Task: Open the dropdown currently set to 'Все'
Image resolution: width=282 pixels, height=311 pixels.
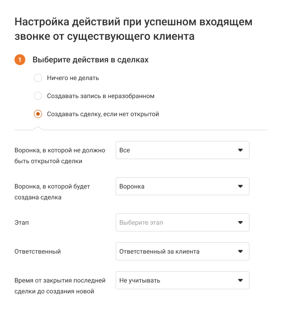Action: pyautogui.click(x=176, y=150)
